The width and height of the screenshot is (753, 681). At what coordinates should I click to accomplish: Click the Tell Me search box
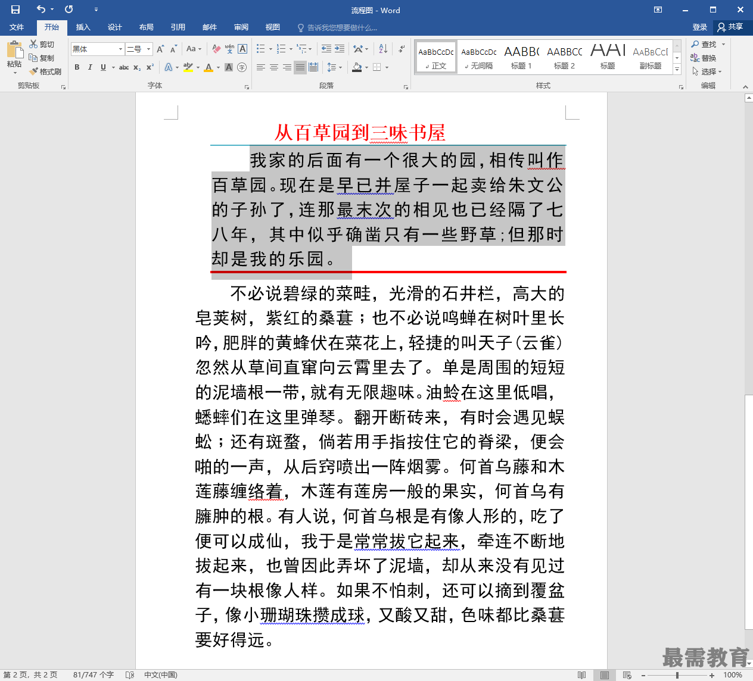coord(338,27)
